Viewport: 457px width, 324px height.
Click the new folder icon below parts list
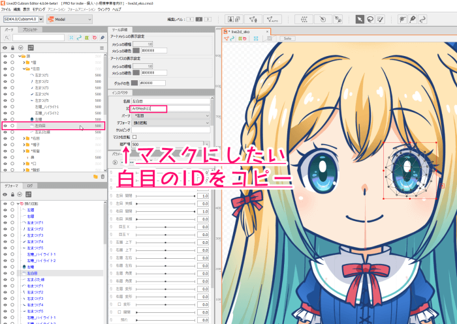pos(95,177)
